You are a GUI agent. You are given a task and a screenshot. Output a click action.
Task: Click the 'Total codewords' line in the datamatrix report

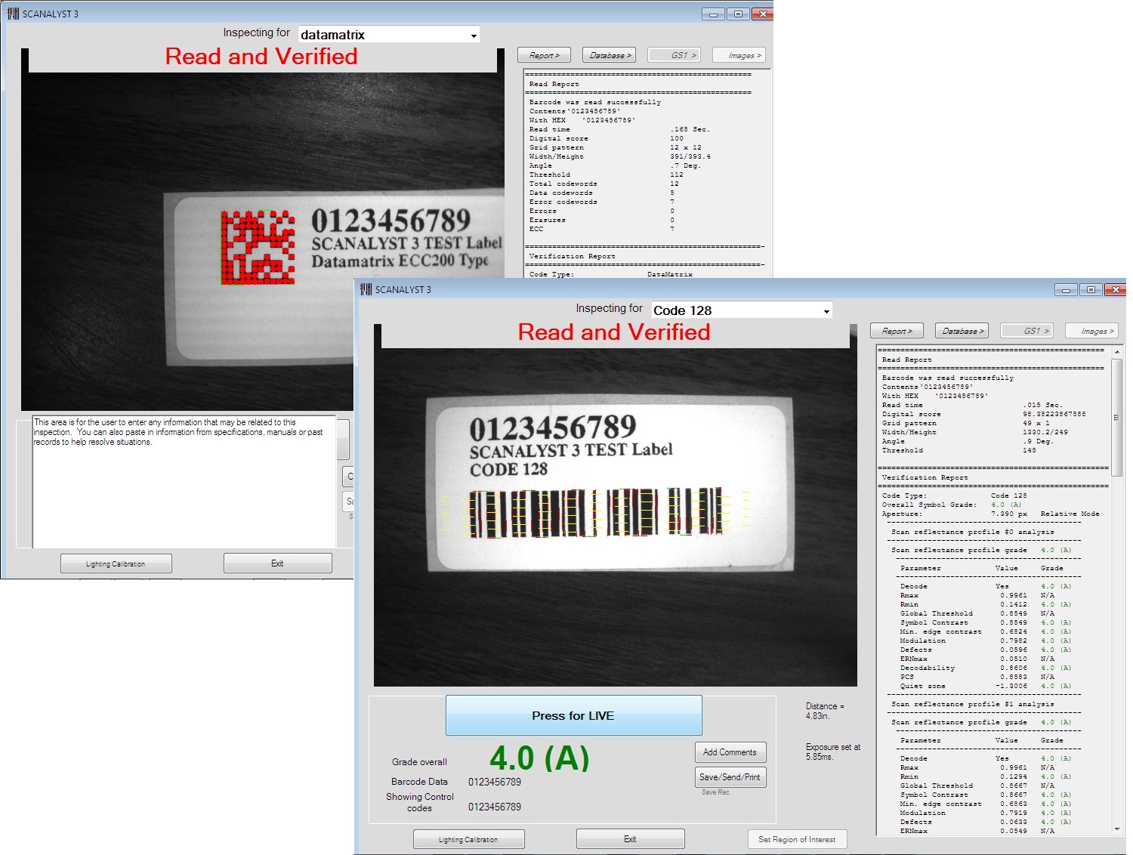pos(604,184)
